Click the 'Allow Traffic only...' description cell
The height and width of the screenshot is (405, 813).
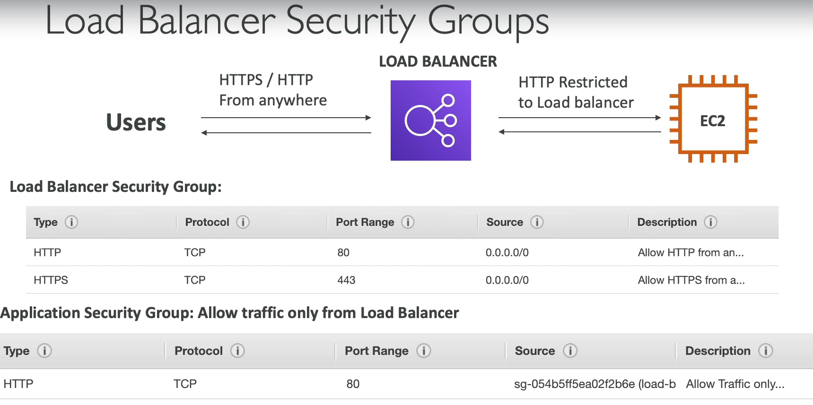(734, 384)
